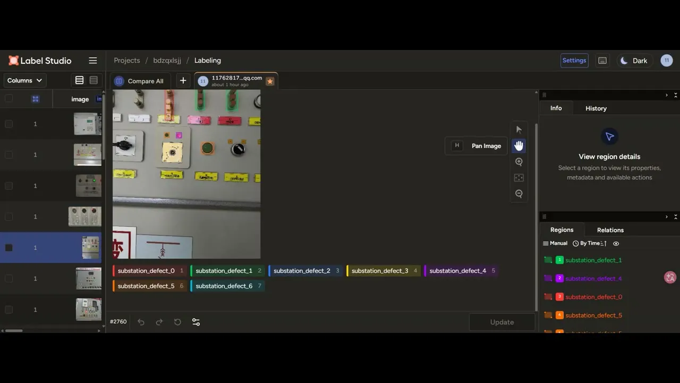This screenshot has width=680, height=383.
Task: Open the Columns dropdown
Action: (25, 80)
